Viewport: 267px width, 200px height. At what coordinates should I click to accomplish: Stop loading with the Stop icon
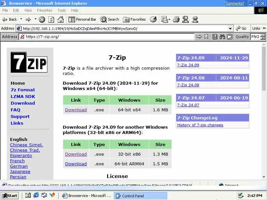(42, 20)
